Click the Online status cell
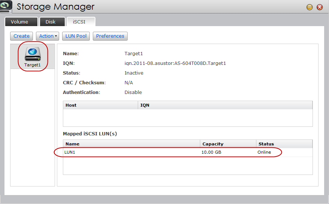 pyautogui.click(x=264, y=152)
